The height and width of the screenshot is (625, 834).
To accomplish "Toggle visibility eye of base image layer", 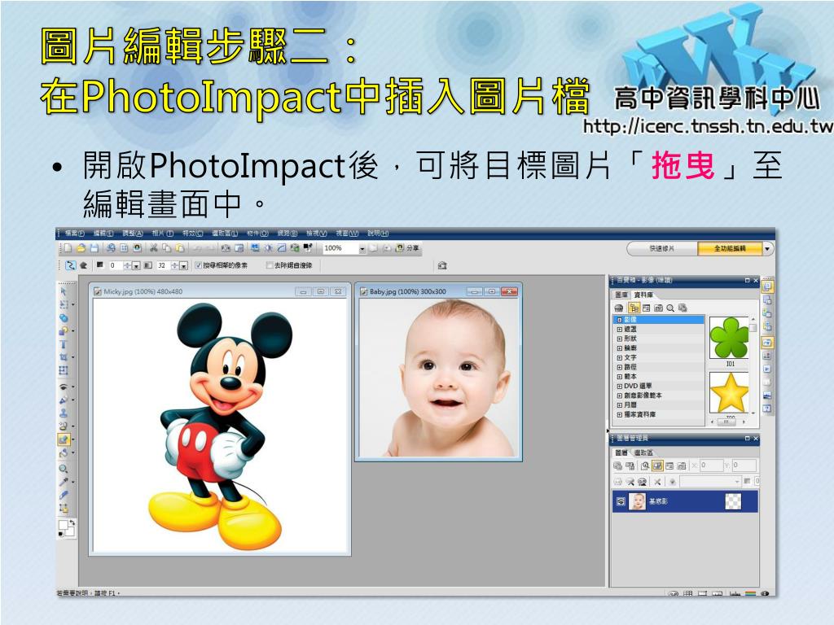I will [620, 501].
